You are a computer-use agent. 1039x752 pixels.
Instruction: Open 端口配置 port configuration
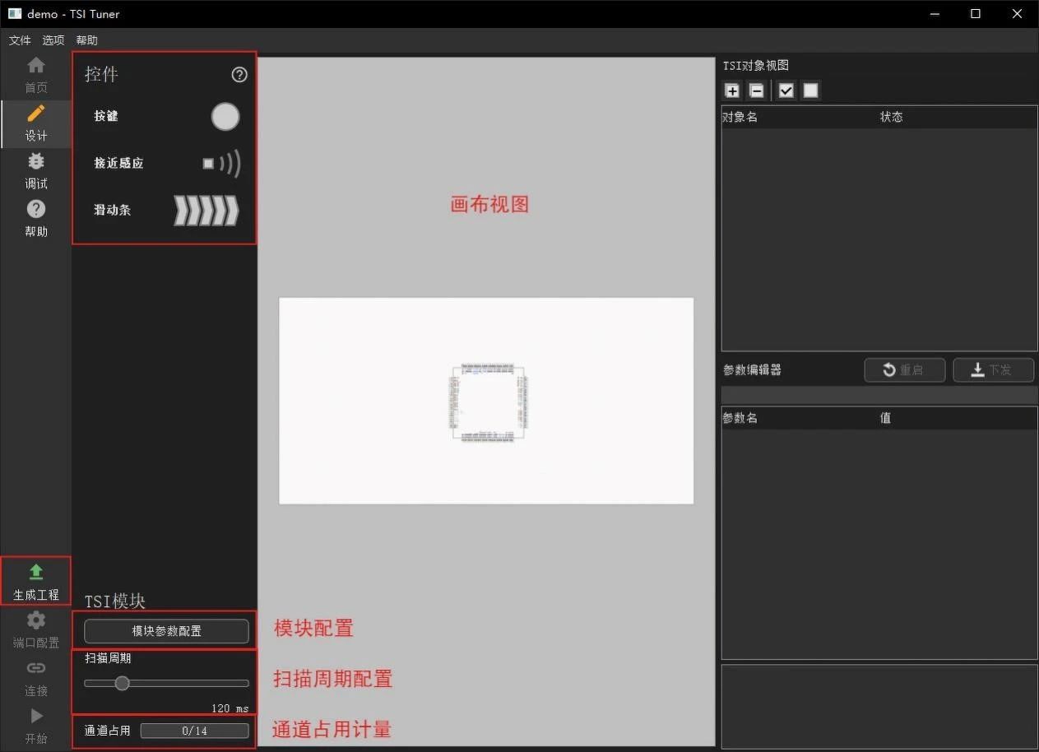pyautogui.click(x=36, y=621)
